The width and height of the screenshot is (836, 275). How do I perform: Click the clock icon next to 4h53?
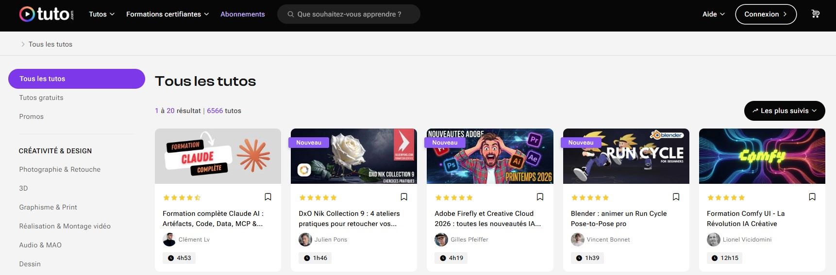(x=171, y=258)
